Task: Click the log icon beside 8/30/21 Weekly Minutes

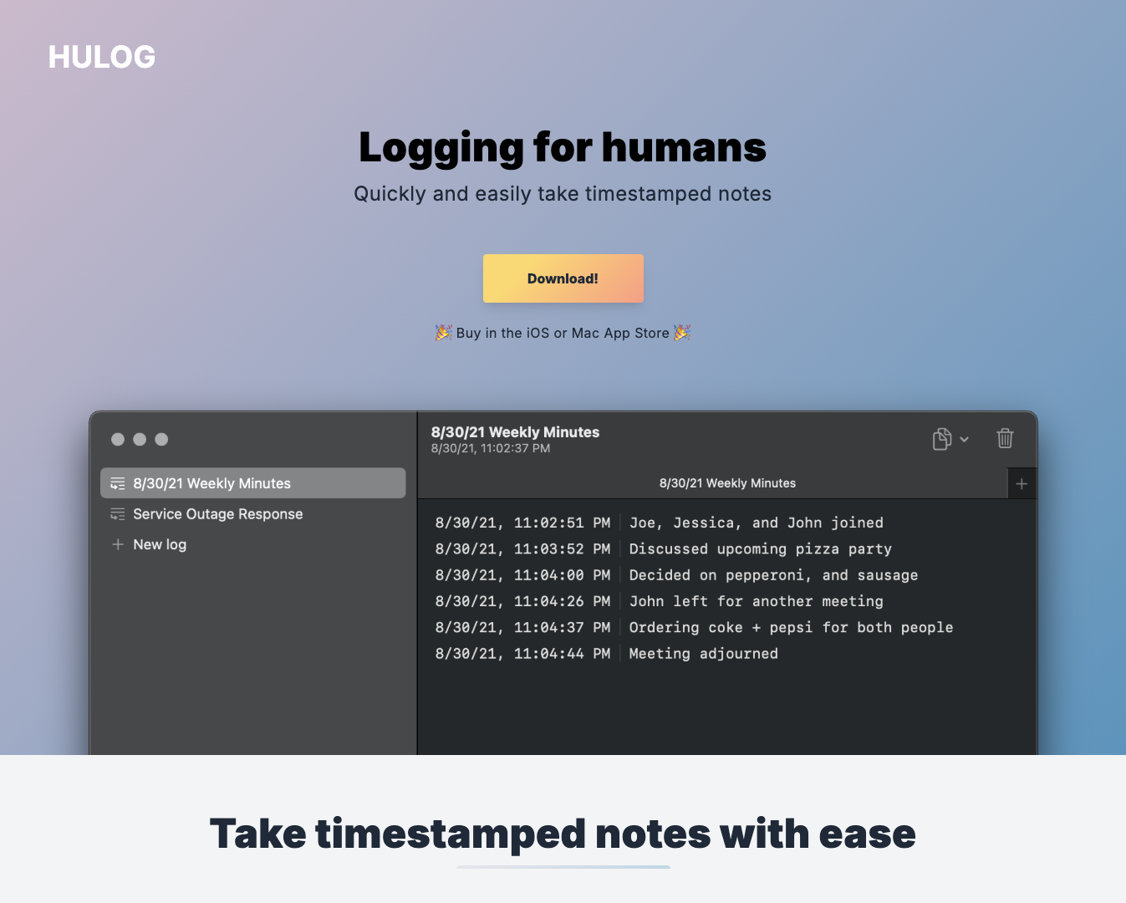Action: click(x=118, y=483)
